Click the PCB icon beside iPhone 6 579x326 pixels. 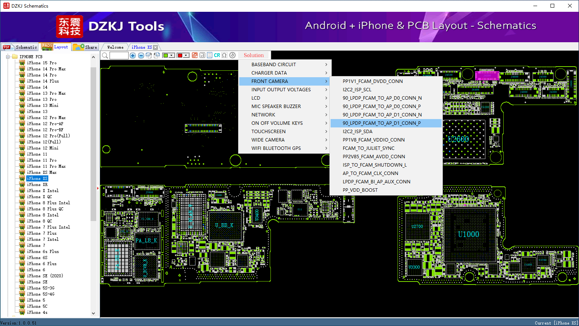click(22, 270)
